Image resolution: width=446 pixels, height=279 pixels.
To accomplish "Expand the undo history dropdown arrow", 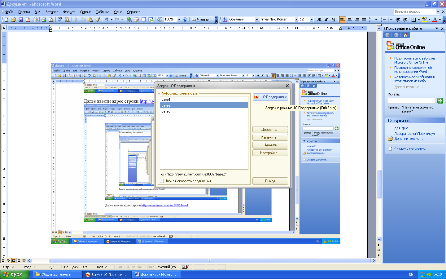I will point(111,20).
